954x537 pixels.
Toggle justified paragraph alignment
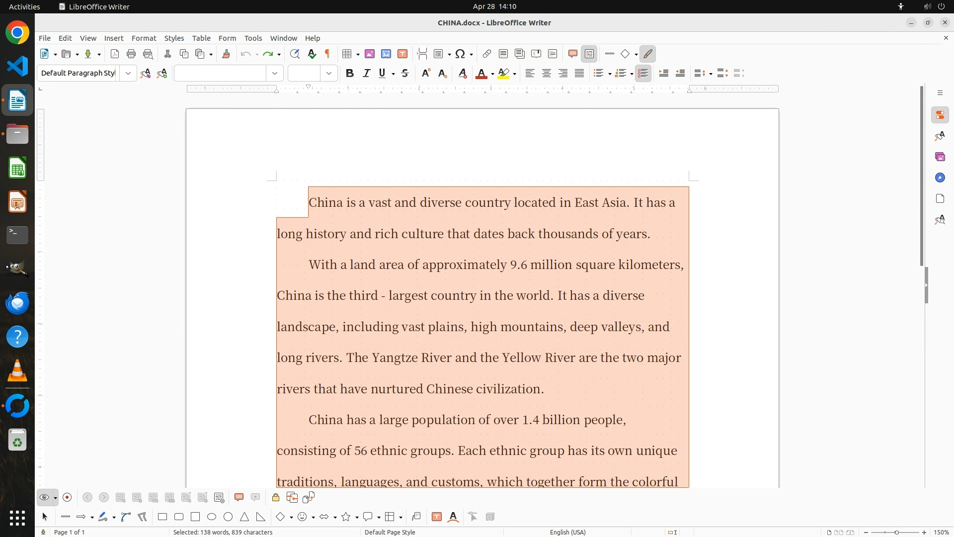pos(579,74)
